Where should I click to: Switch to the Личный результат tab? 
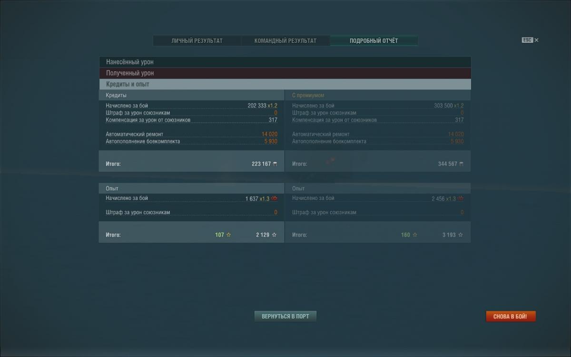(x=197, y=41)
